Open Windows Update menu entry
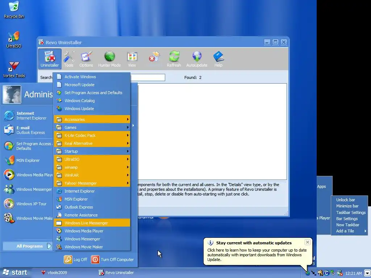371x278 pixels. (x=92, y=109)
